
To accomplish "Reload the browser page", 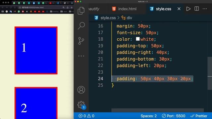I will [11, 7].
